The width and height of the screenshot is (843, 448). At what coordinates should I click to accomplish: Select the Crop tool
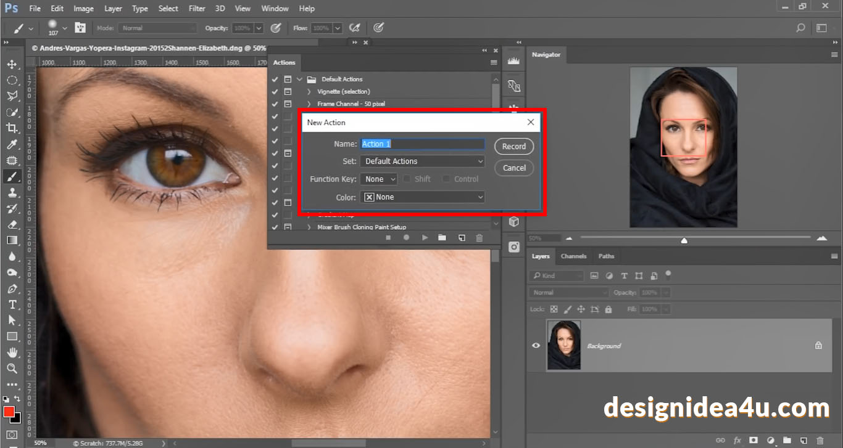(12, 128)
